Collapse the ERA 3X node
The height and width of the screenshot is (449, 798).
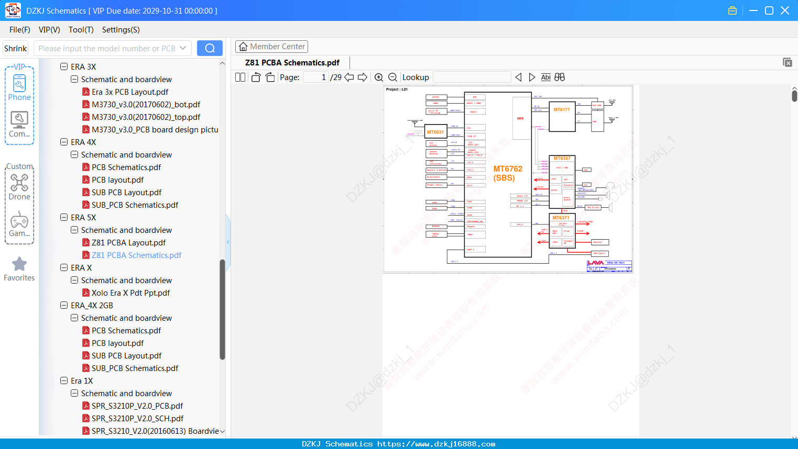64,66
